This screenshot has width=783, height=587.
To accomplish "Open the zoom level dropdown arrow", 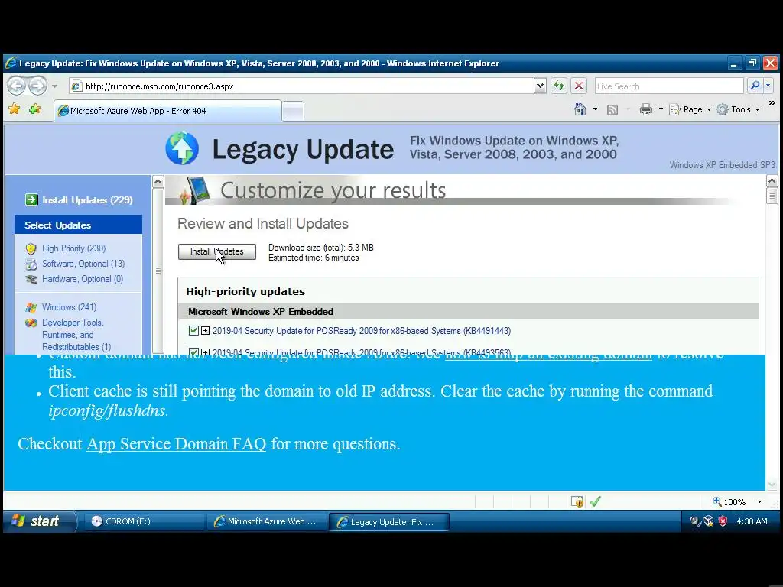I will (759, 501).
